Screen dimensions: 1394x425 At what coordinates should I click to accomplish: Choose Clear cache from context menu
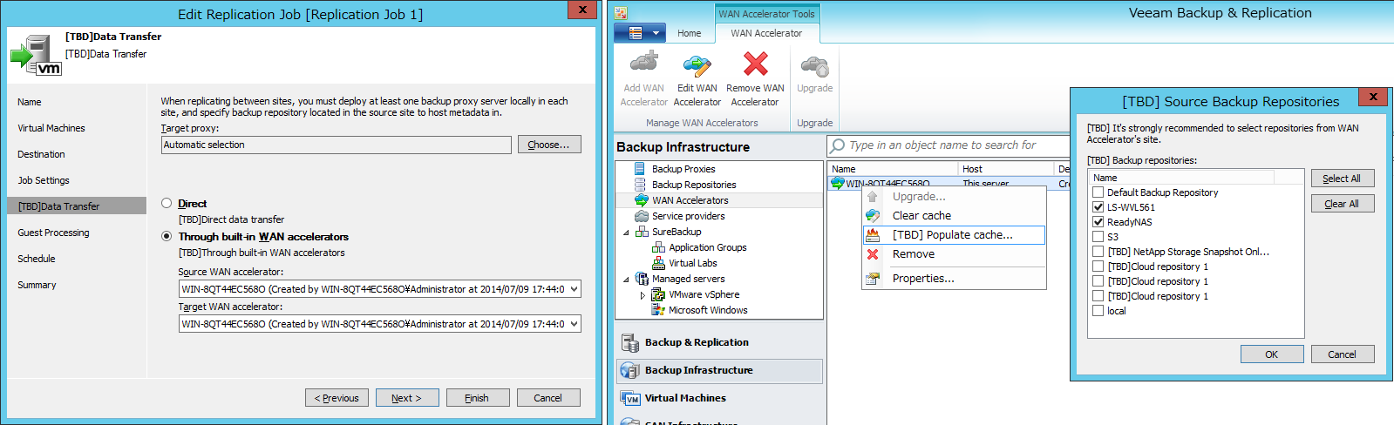pyautogui.click(x=955, y=216)
